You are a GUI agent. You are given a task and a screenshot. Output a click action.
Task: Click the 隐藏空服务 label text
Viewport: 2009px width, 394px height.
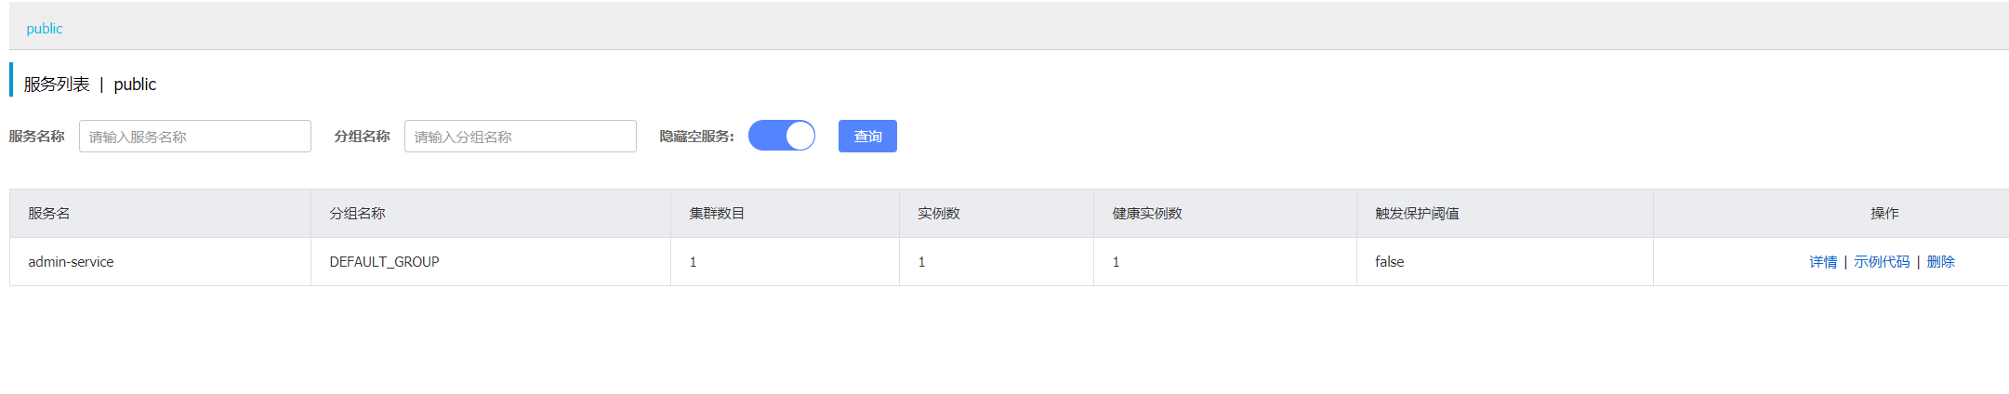pyautogui.click(x=696, y=137)
